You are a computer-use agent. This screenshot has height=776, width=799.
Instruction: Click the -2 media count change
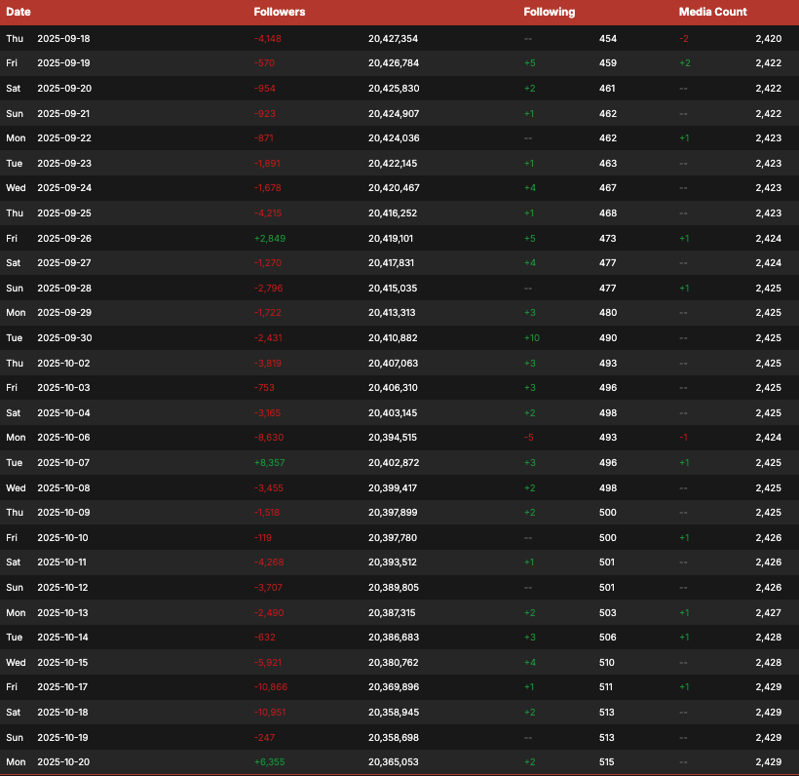click(684, 38)
